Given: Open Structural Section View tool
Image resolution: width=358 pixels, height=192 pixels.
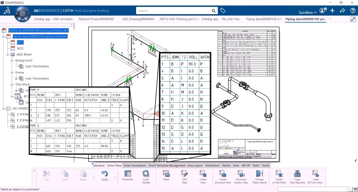Looking at the screenshot, I should (241, 174).
